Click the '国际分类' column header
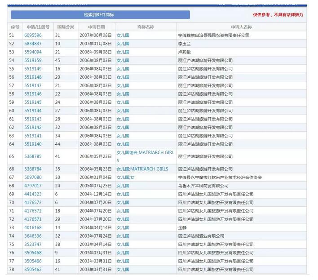318x280 pixels. pos(65,27)
